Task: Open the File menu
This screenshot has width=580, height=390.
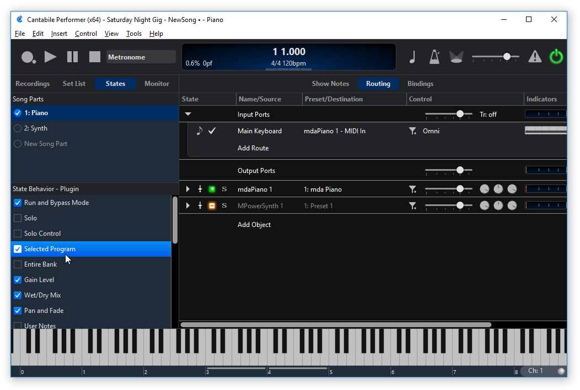Action: [x=20, y=34]
